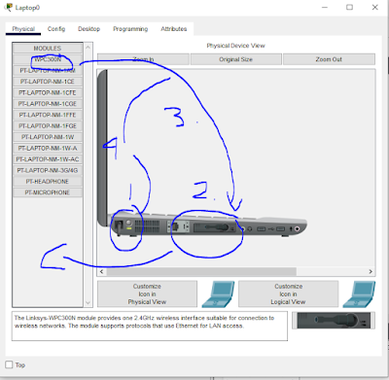
Task: Click device view left scroll arrow
Action: [101, 271]
